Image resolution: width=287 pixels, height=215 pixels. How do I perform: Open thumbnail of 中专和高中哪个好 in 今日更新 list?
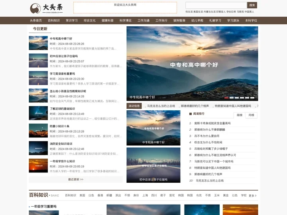pos(38,43)
